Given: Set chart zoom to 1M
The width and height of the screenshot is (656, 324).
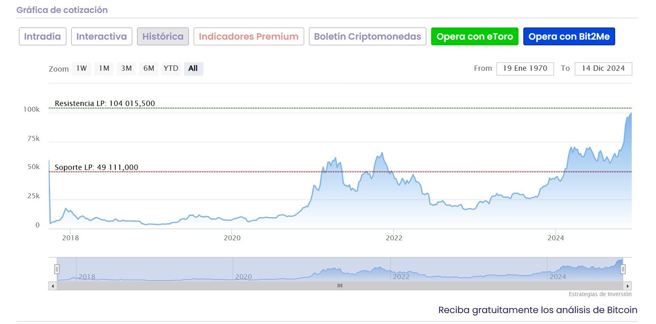Looking at the screenshot, I should pyautogui.click(x=104, y=69).
